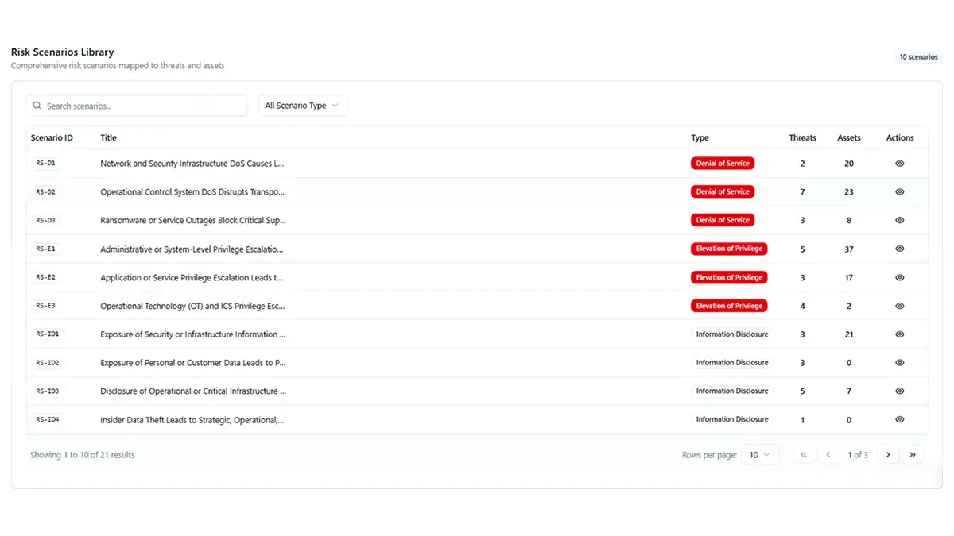View details for scenario RS-D1
The height and width of the screenshot is (536, 954).
[900, 163]
